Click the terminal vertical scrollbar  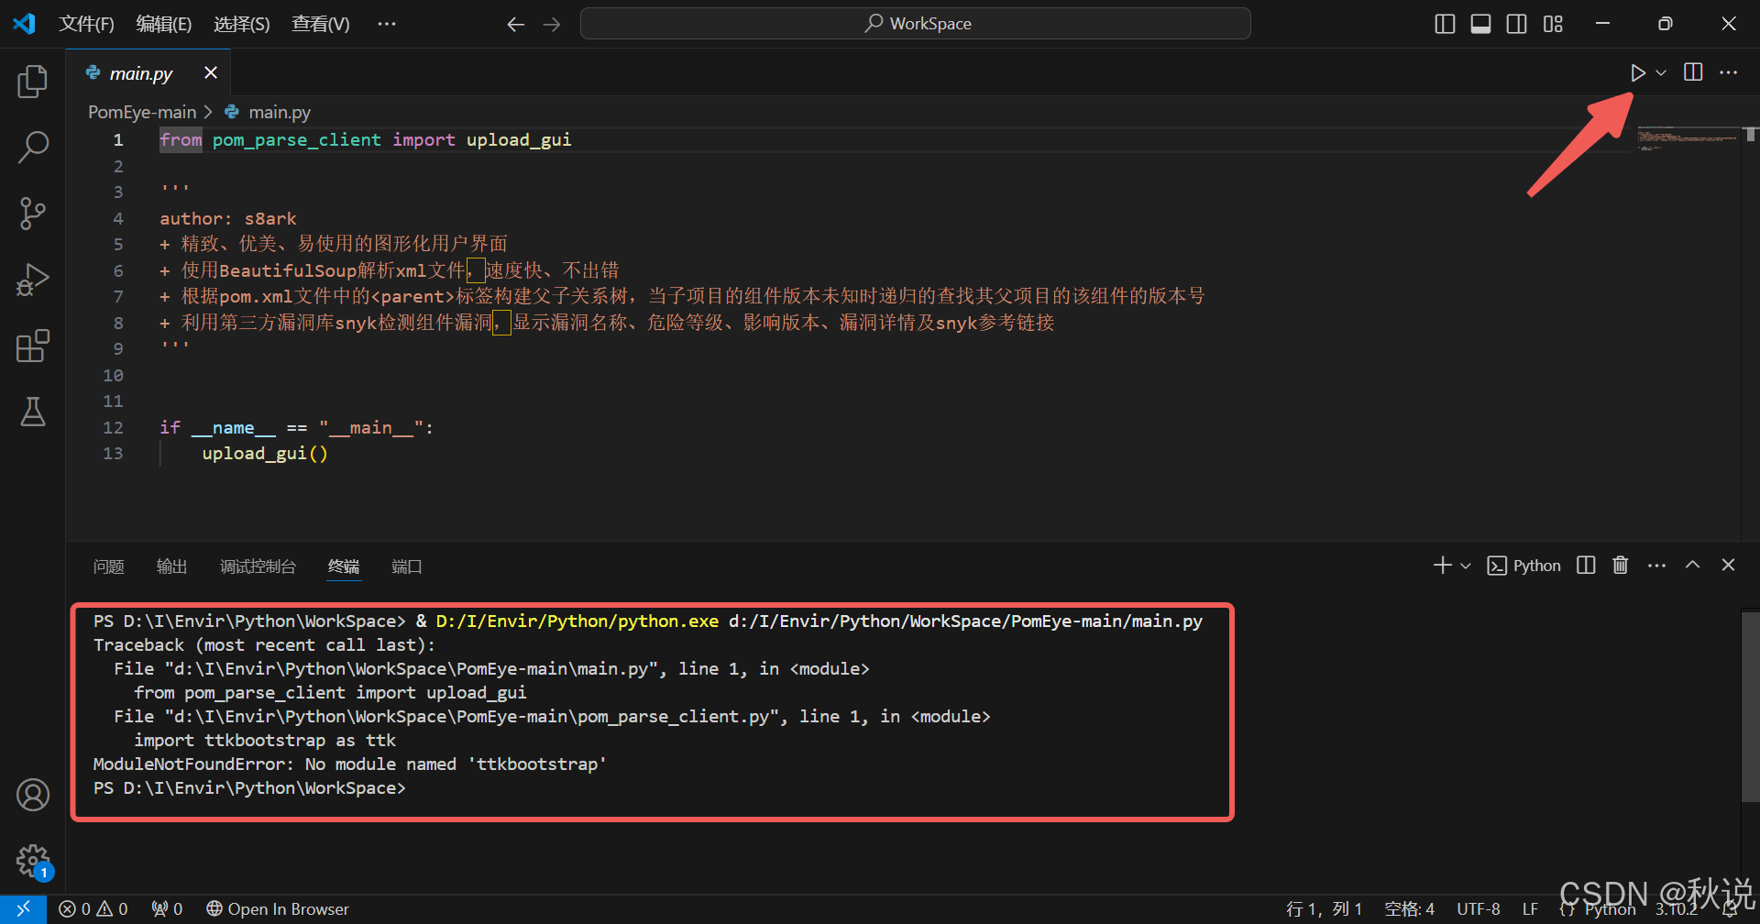point(1751,706)
